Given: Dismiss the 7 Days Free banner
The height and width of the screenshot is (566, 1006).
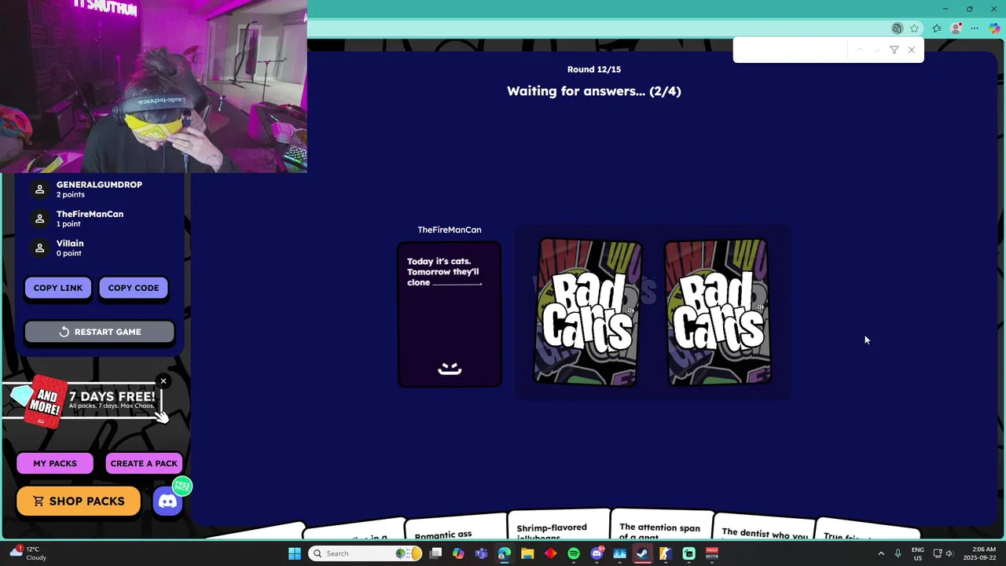Looking at the screenshot, I should pos(163,381).
